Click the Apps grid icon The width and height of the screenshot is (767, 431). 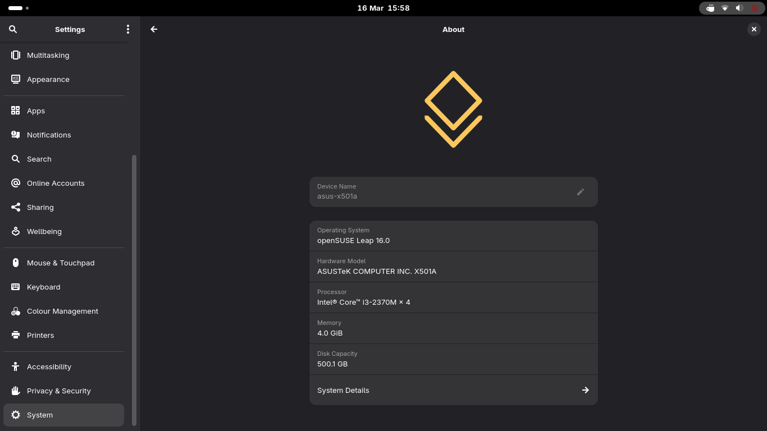[x=16, y=111]
